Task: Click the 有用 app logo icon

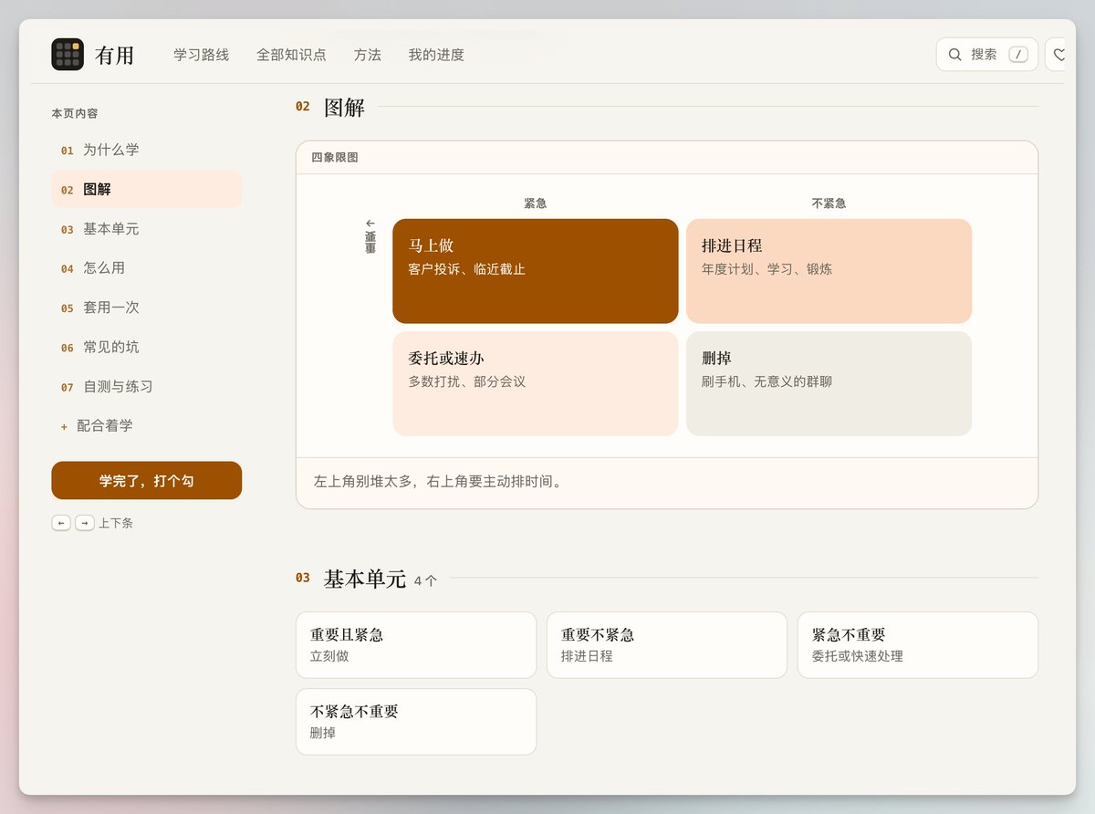Action: 68,55
